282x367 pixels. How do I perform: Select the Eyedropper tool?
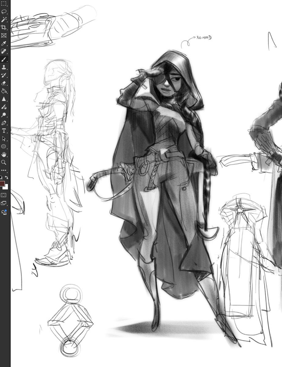4,43
